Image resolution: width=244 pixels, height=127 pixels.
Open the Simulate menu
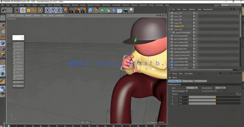click(x=66, y=5)
